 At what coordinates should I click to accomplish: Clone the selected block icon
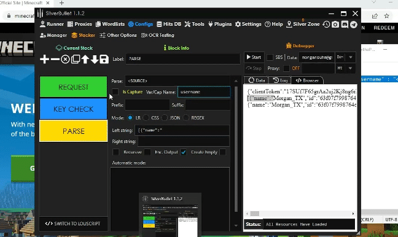(x=76, y=59)
